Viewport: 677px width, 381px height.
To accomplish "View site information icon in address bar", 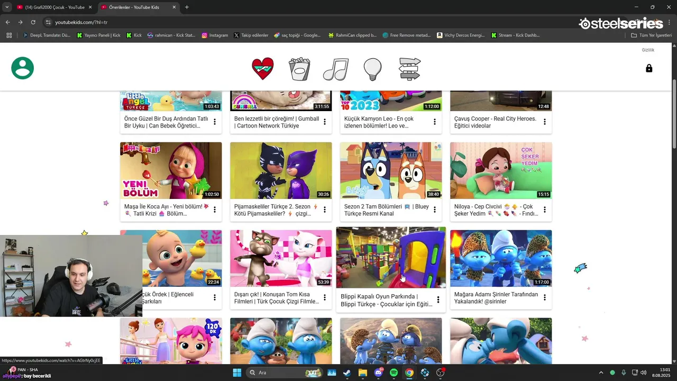I will tap(48, 22).
